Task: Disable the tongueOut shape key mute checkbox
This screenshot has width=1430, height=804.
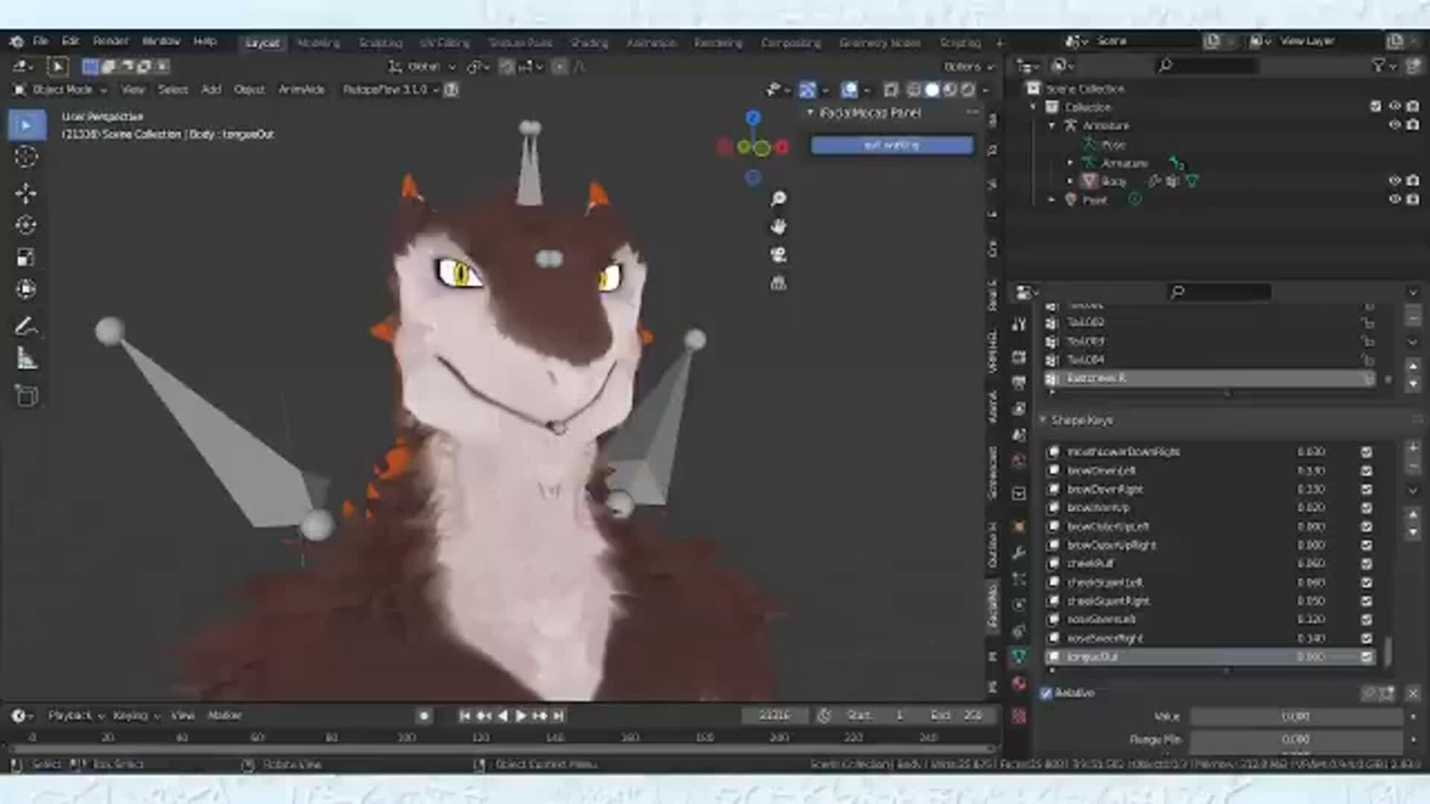Action: click(x=1367, y=656)
